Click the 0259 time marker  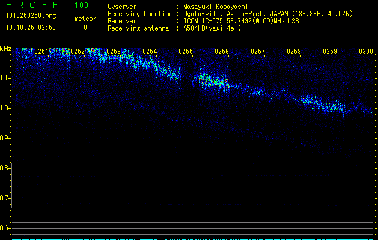pyautogui.click(x=330, y=52)
